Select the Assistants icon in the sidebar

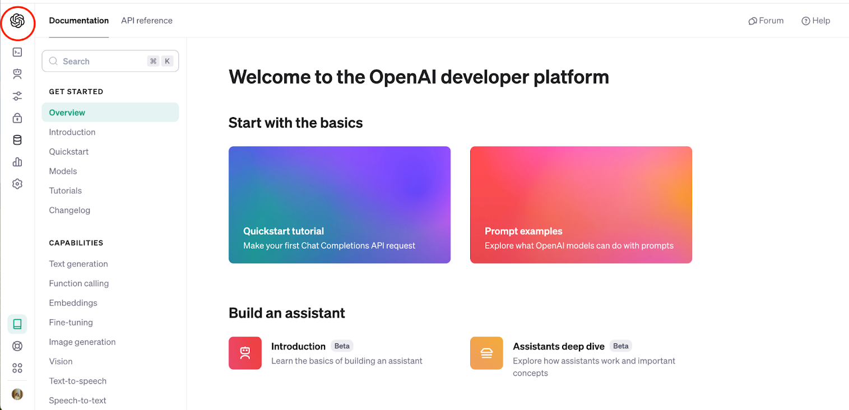pos(17,73)
